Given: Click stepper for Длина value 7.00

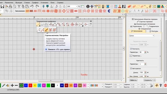Looking at the screenshot, I should click(145, 72).
